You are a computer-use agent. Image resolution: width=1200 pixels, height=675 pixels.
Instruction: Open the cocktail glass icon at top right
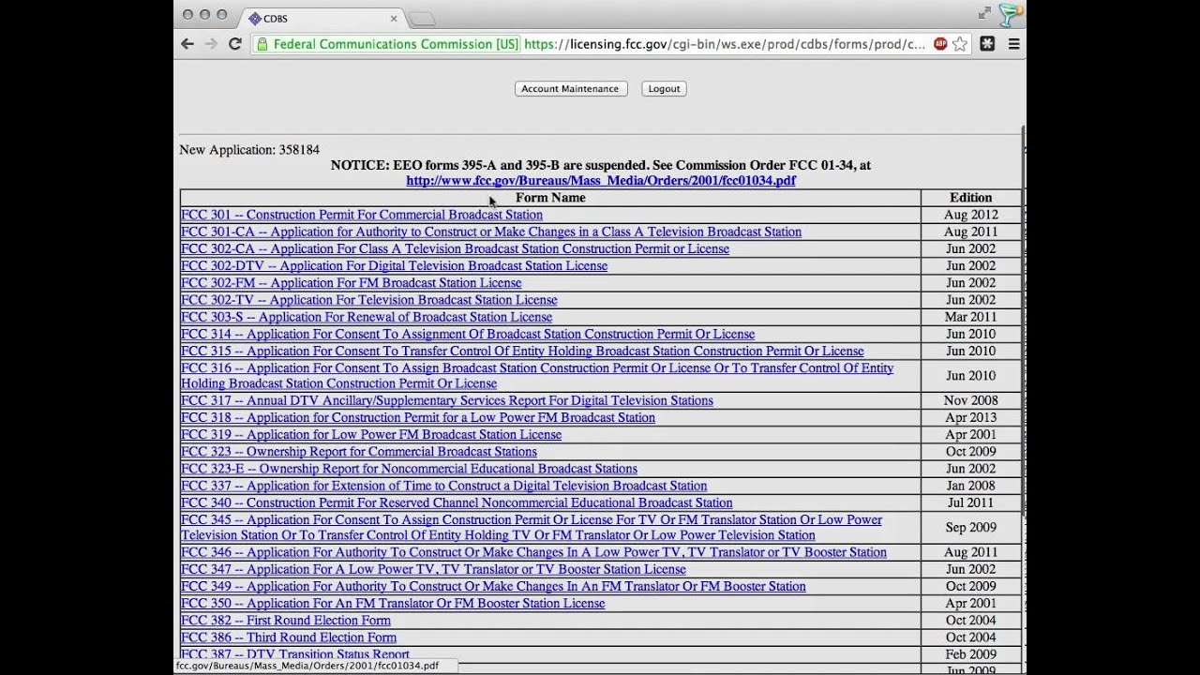coord(1011,14)
